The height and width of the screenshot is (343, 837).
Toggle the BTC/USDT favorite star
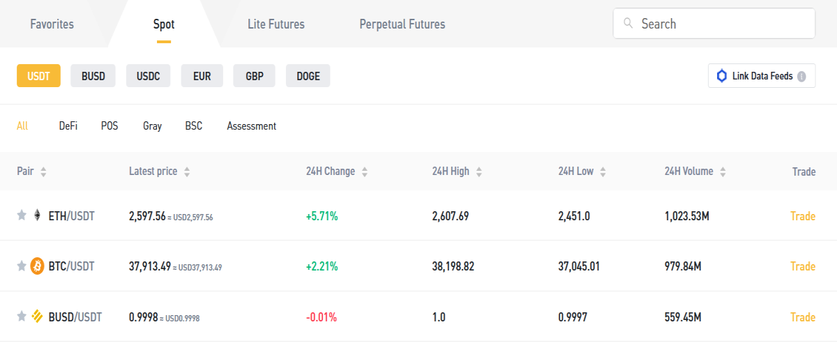click(x=22, y=266)
